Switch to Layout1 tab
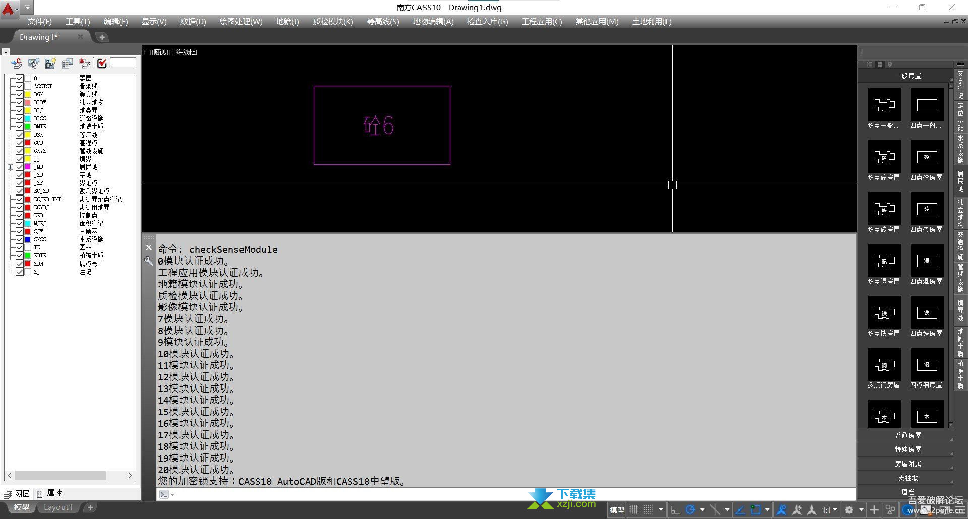 pos(58,507)
